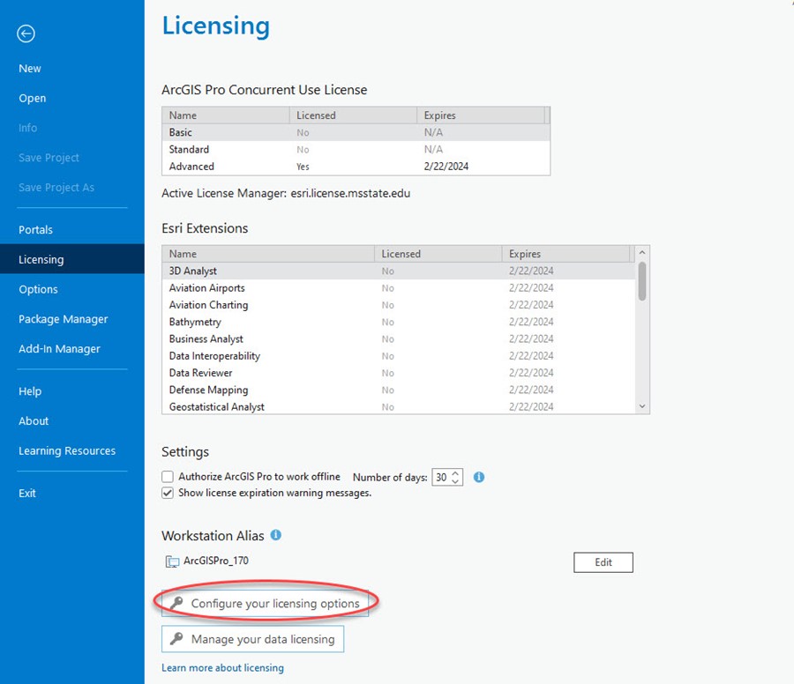The height and width of the screenshot is (684, 794).
Task: Increase number of days with up arrow
Action: click(455, 473)
